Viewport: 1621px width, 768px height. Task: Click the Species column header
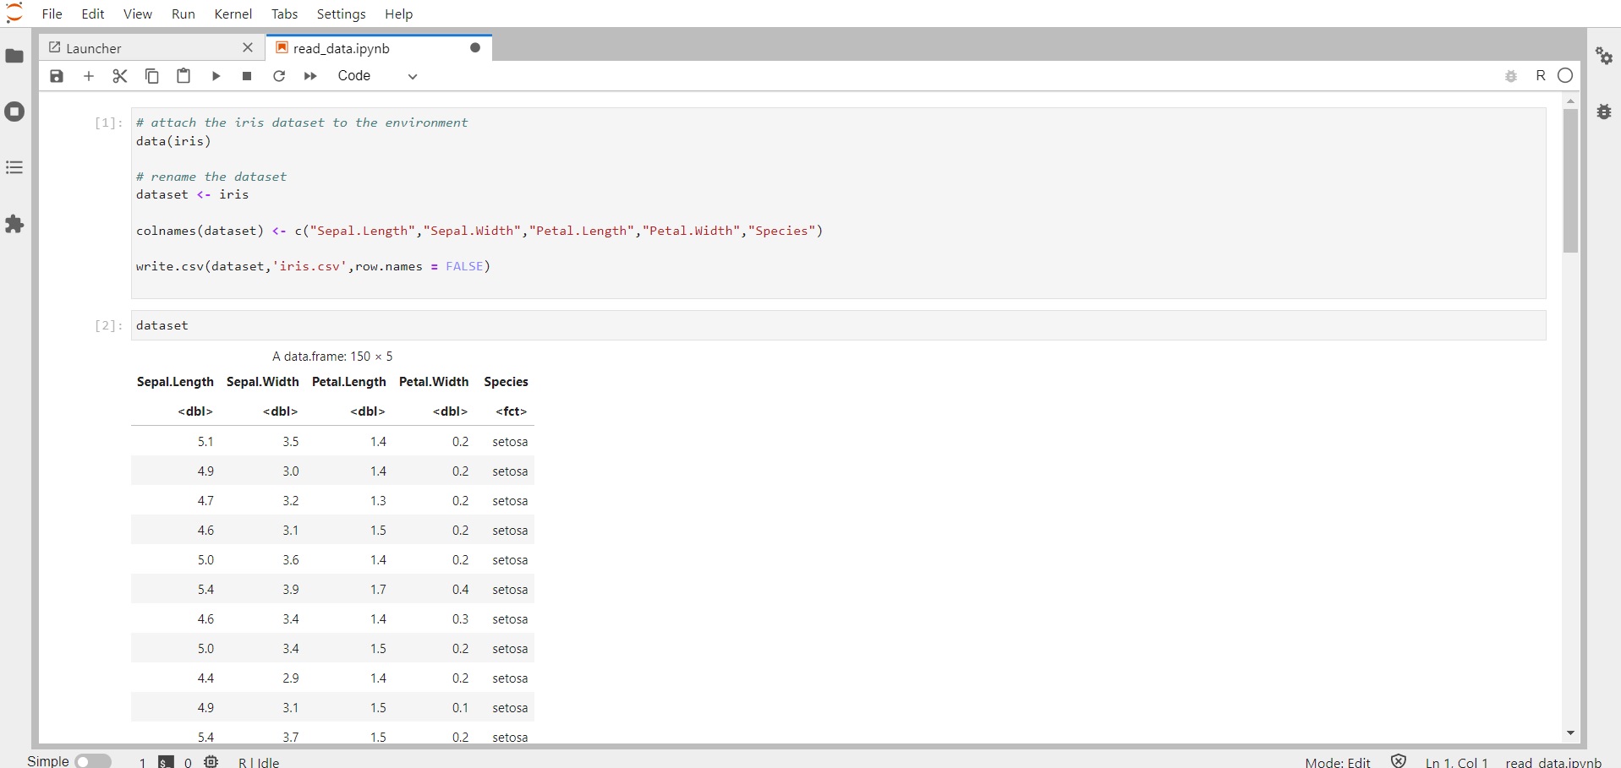pos(506,382)
